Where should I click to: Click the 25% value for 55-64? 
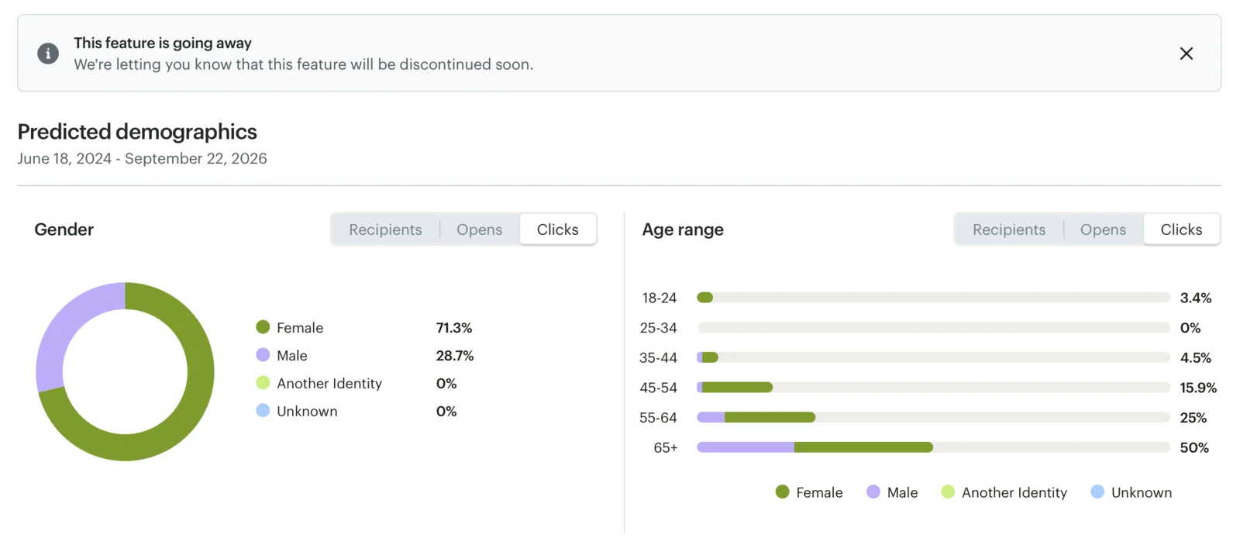point(1193,418)
